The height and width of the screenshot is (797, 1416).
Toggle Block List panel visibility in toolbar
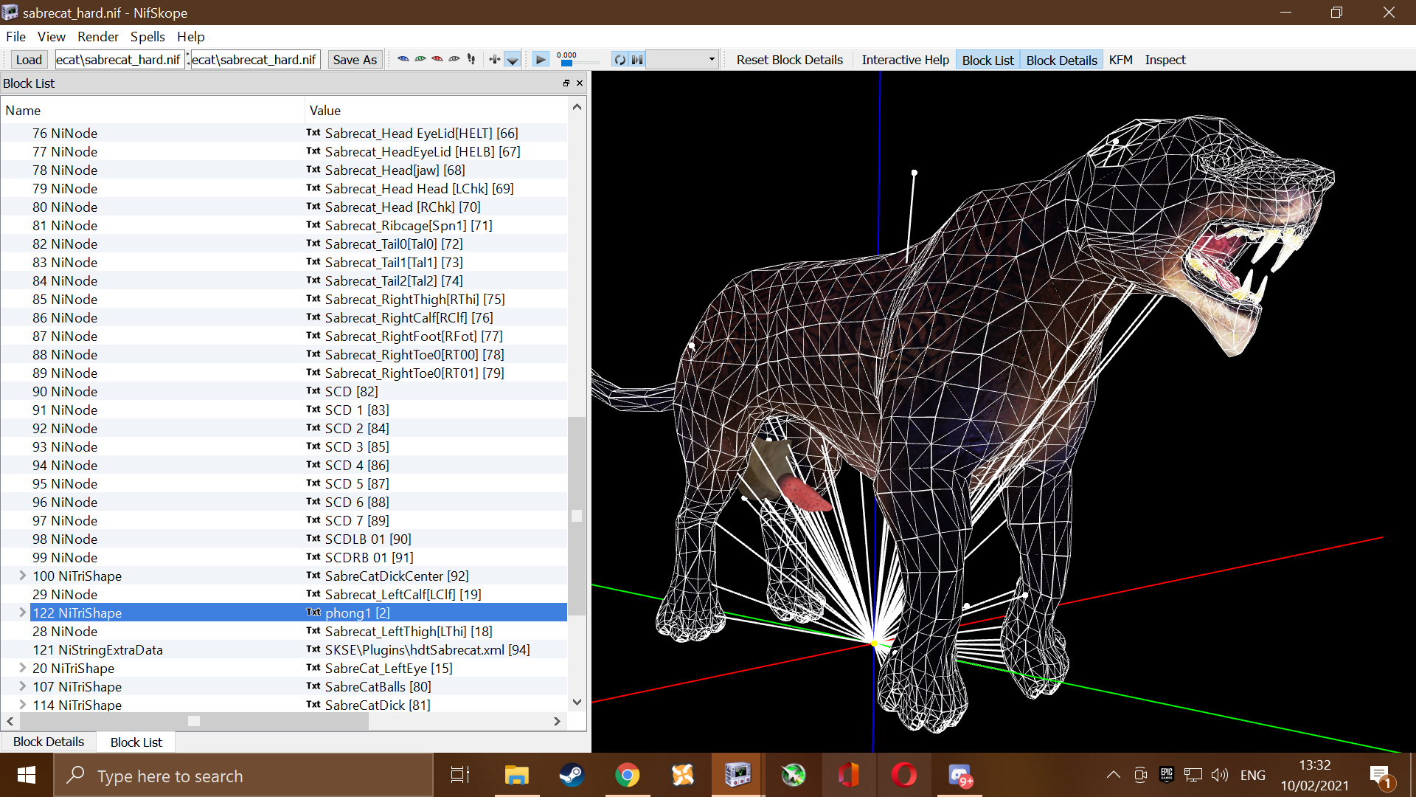click(988, 60)
